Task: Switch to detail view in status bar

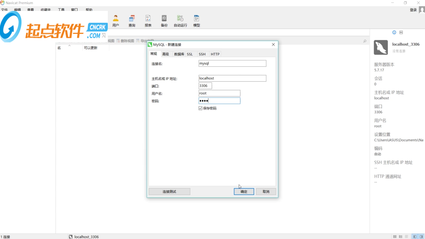Action: 401,237
